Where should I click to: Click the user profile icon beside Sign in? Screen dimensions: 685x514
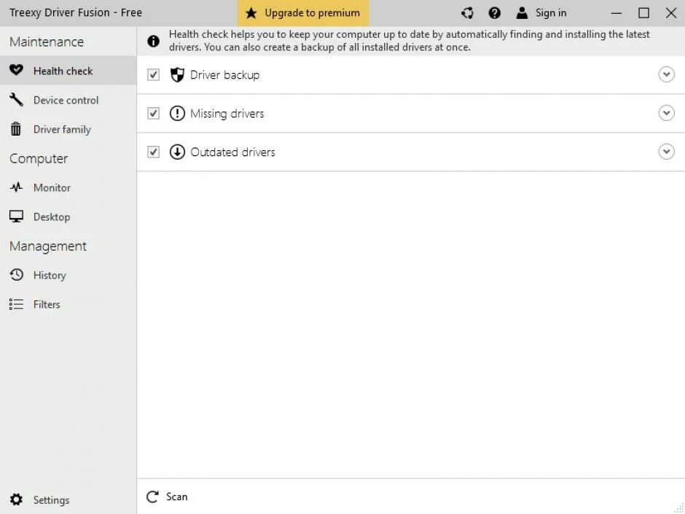point(522,12)
